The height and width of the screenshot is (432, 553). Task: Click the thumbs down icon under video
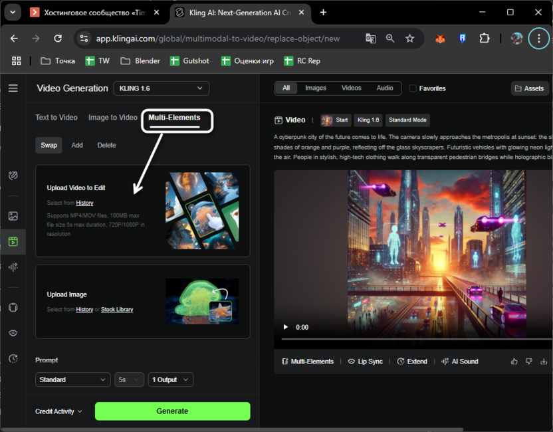pyautogui.click(x=529, y=362)
